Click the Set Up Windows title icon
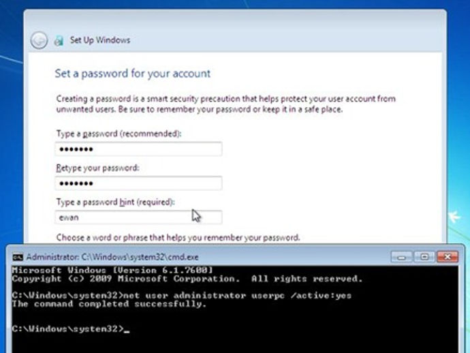470x353 pixels. (59, 40)
